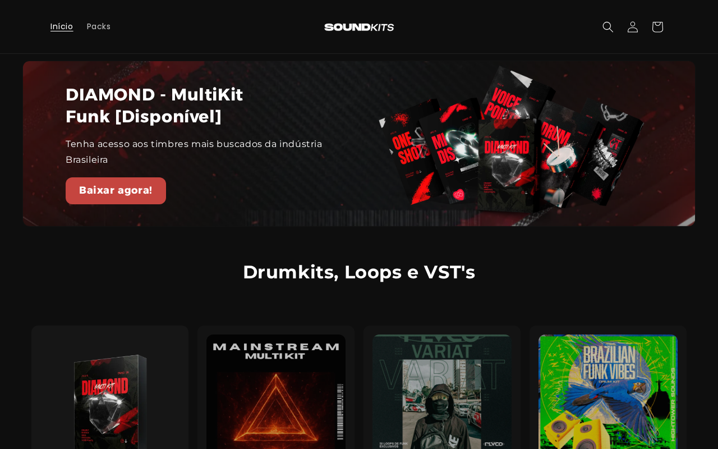Go to the Início menu item

pos(62,26)
